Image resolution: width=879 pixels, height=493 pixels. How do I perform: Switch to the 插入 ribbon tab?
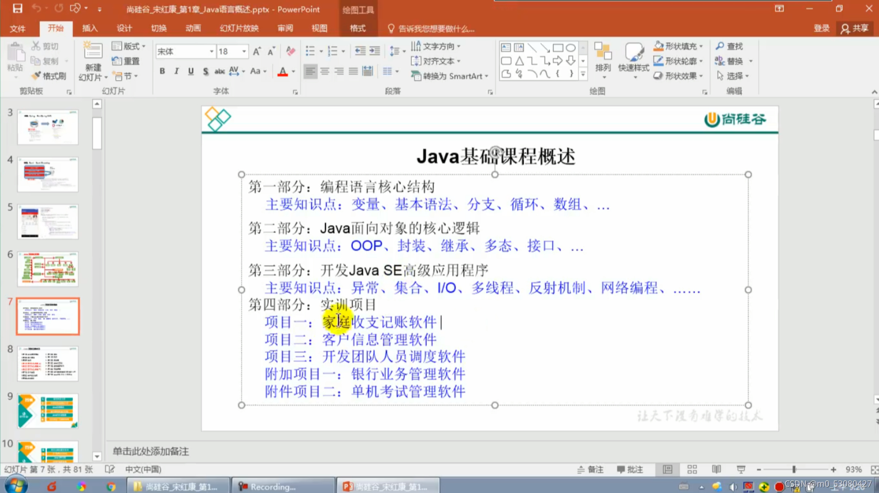point(89,28)
